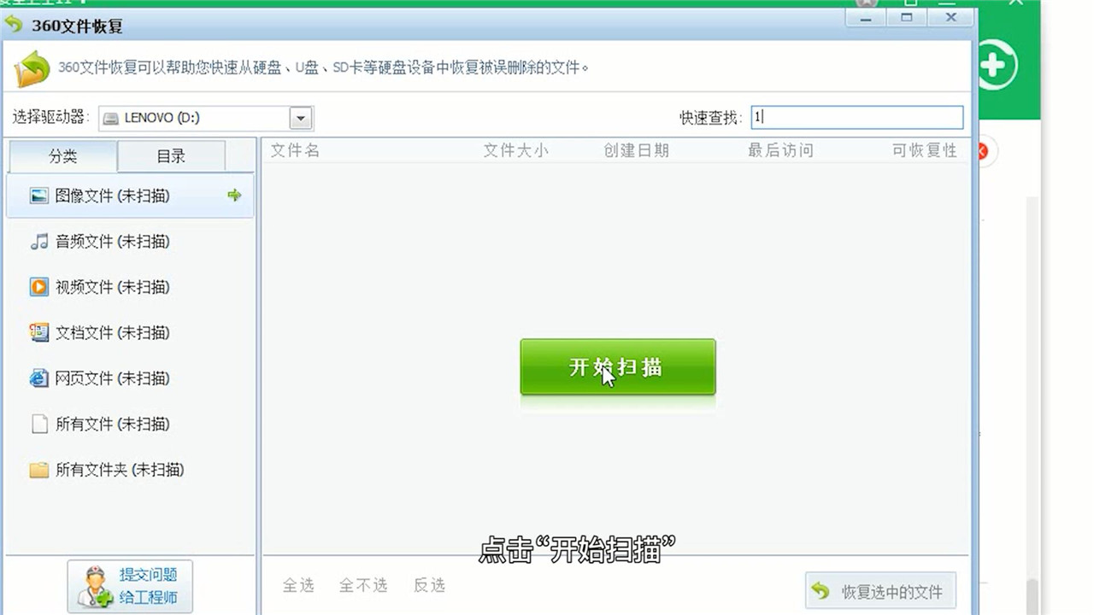Image resolution: width=1094 pixels, height=615 pixels.
Task: Click the green arrow beside 图像文件
Action: [x=234, y=196]
